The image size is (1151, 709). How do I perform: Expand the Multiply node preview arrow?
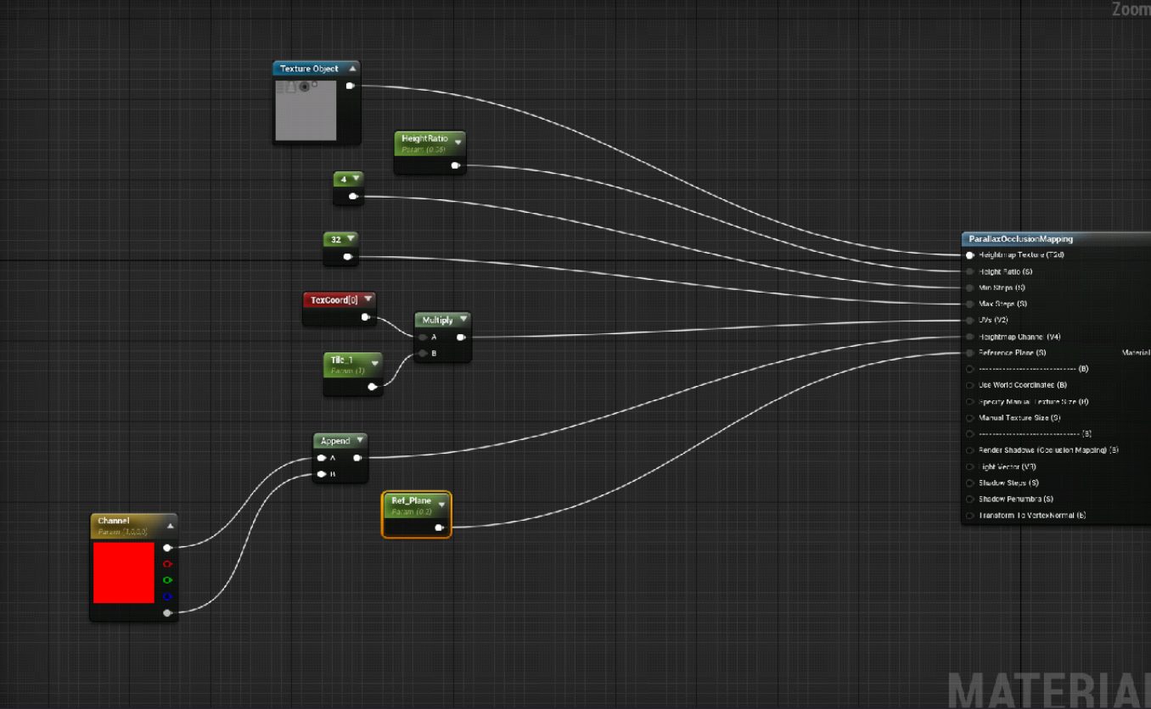coord(463,320)
